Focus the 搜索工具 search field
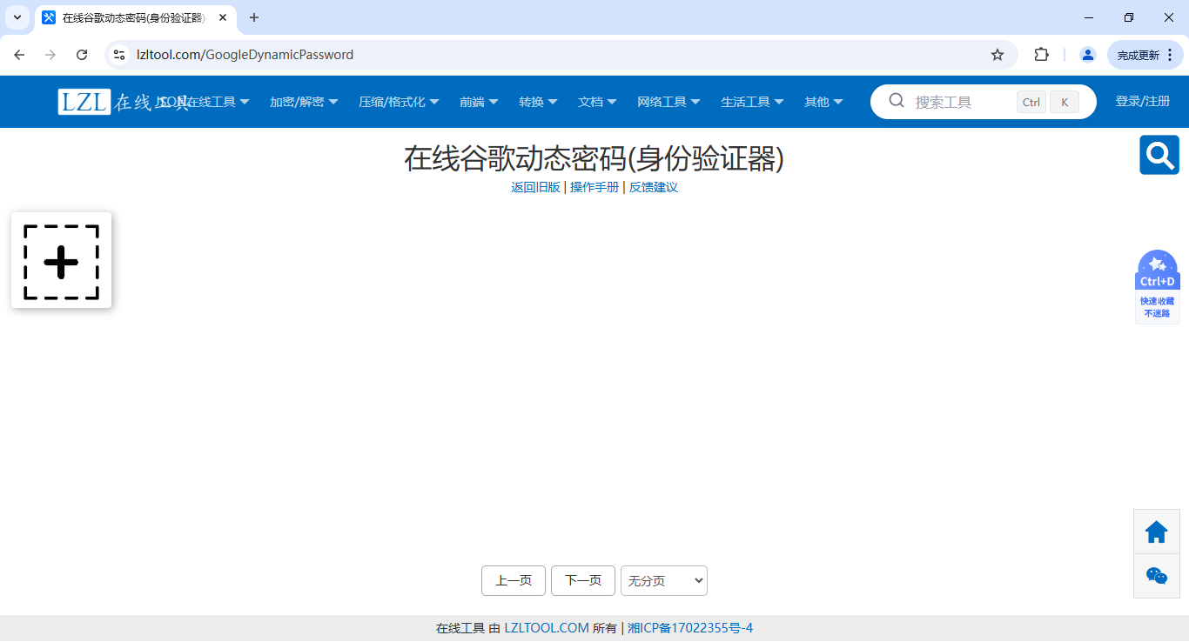Screen dimensions: 1189x642 click(962, 102)
